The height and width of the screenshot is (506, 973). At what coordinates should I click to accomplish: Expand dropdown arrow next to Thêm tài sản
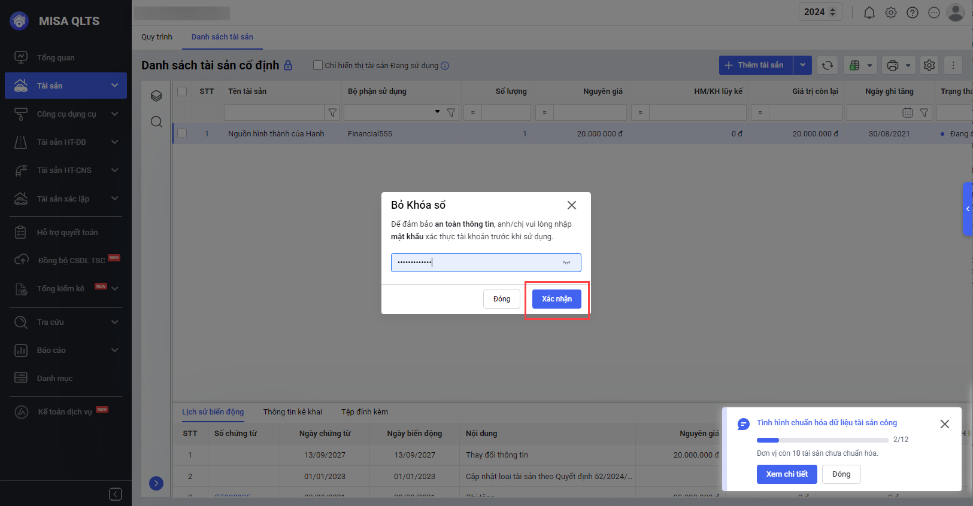802,65
